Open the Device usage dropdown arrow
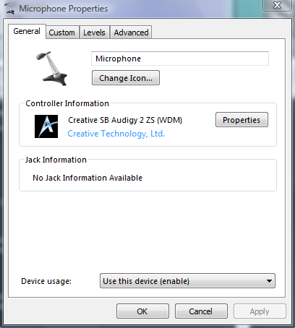 269,281
